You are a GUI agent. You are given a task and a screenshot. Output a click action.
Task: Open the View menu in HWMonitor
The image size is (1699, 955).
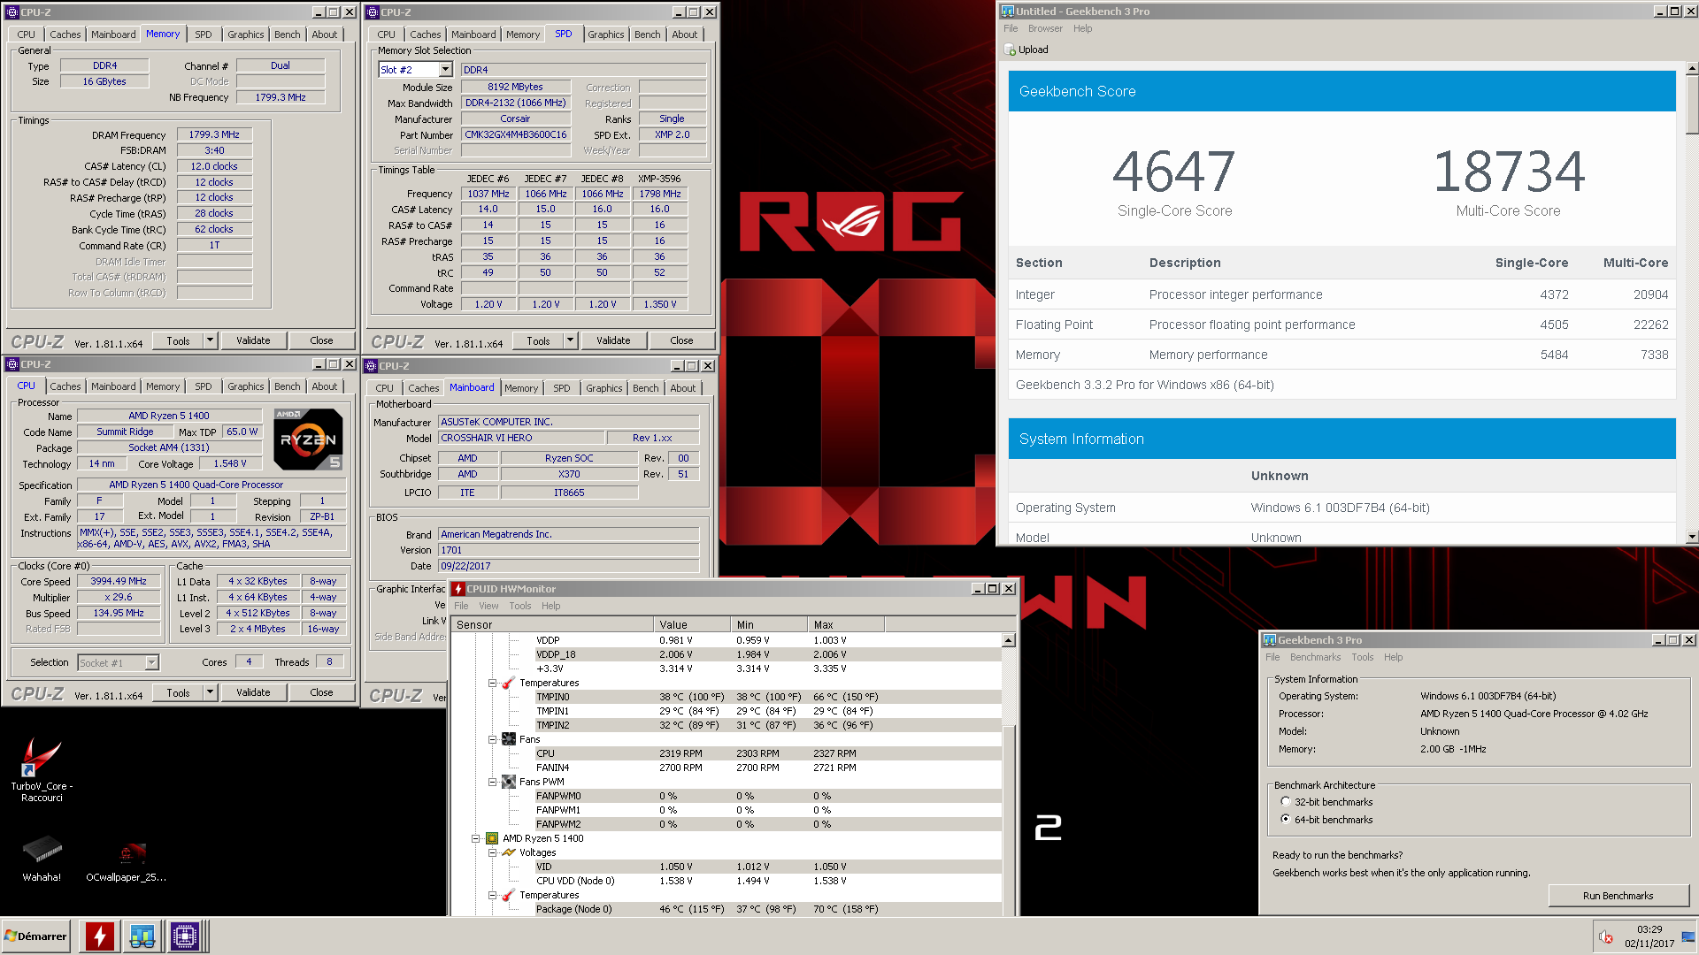click(488, 606)
